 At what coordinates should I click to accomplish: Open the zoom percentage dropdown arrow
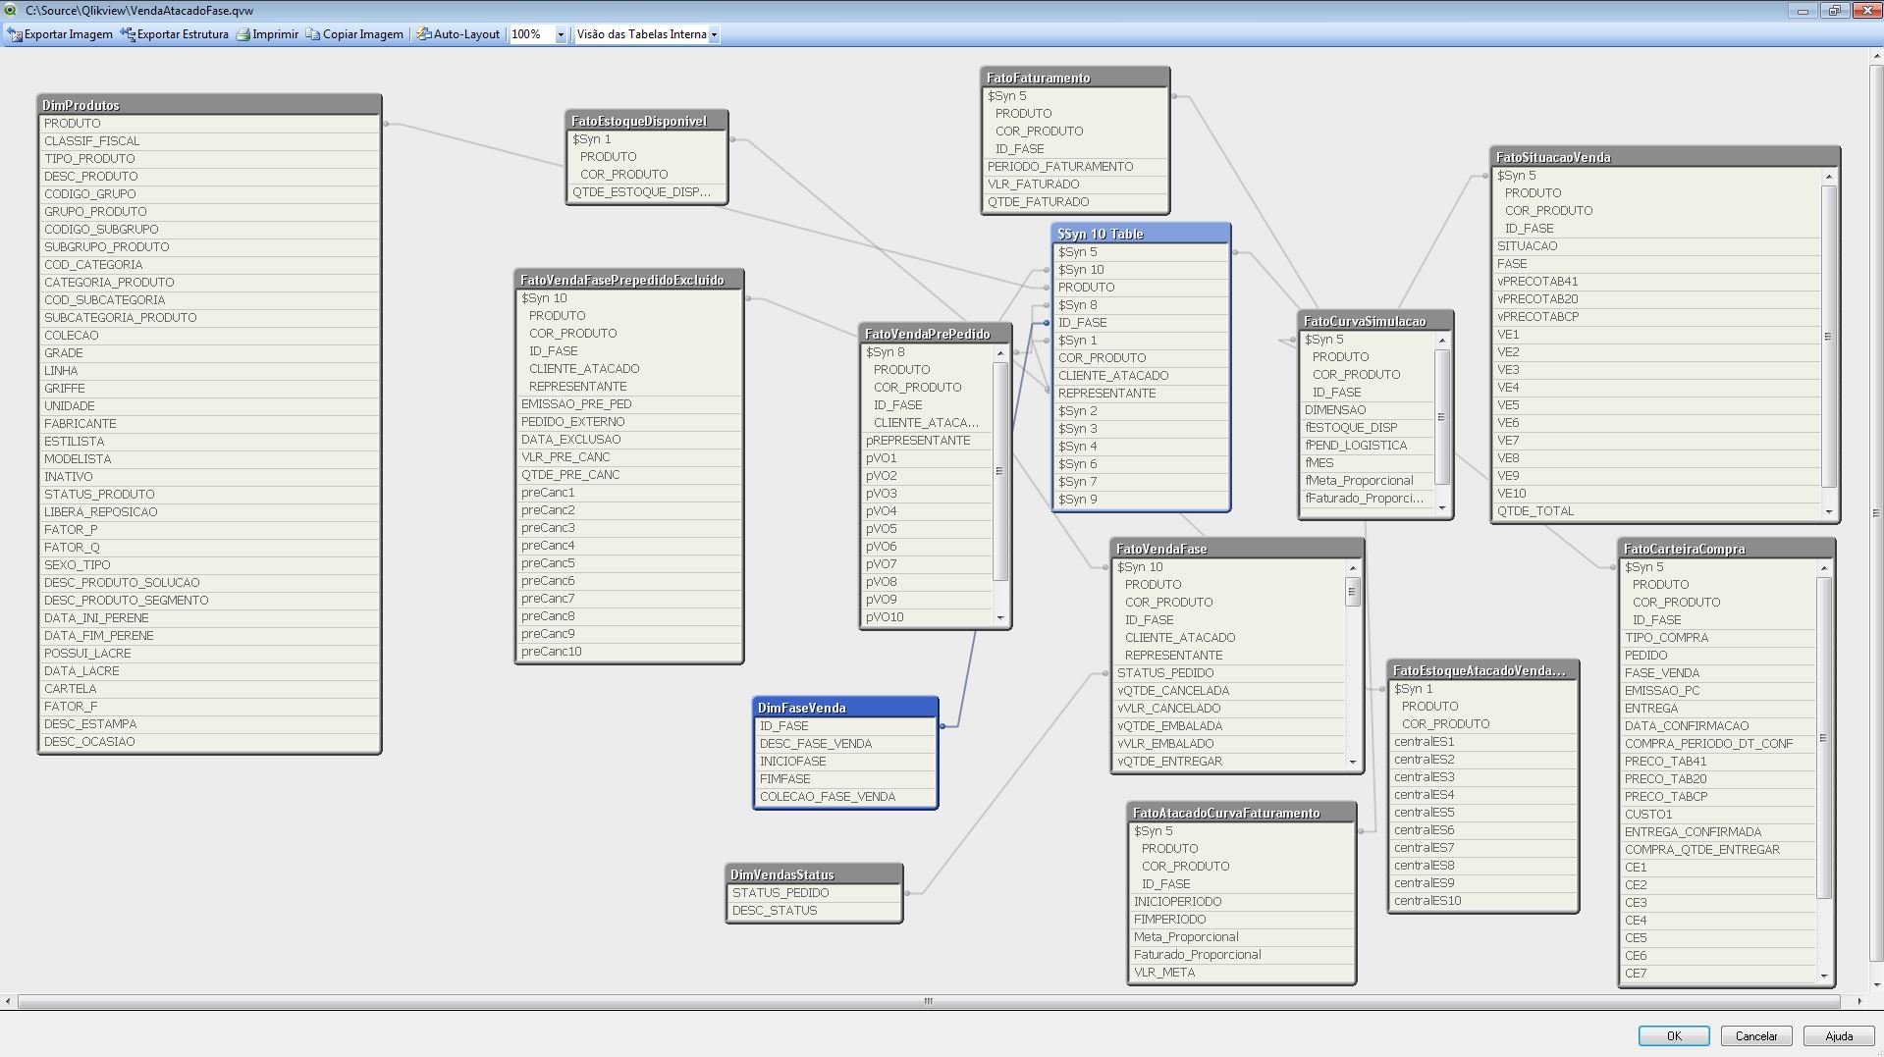(561, 34)
